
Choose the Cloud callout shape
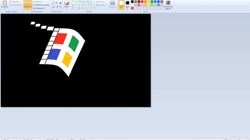(91, 8)
